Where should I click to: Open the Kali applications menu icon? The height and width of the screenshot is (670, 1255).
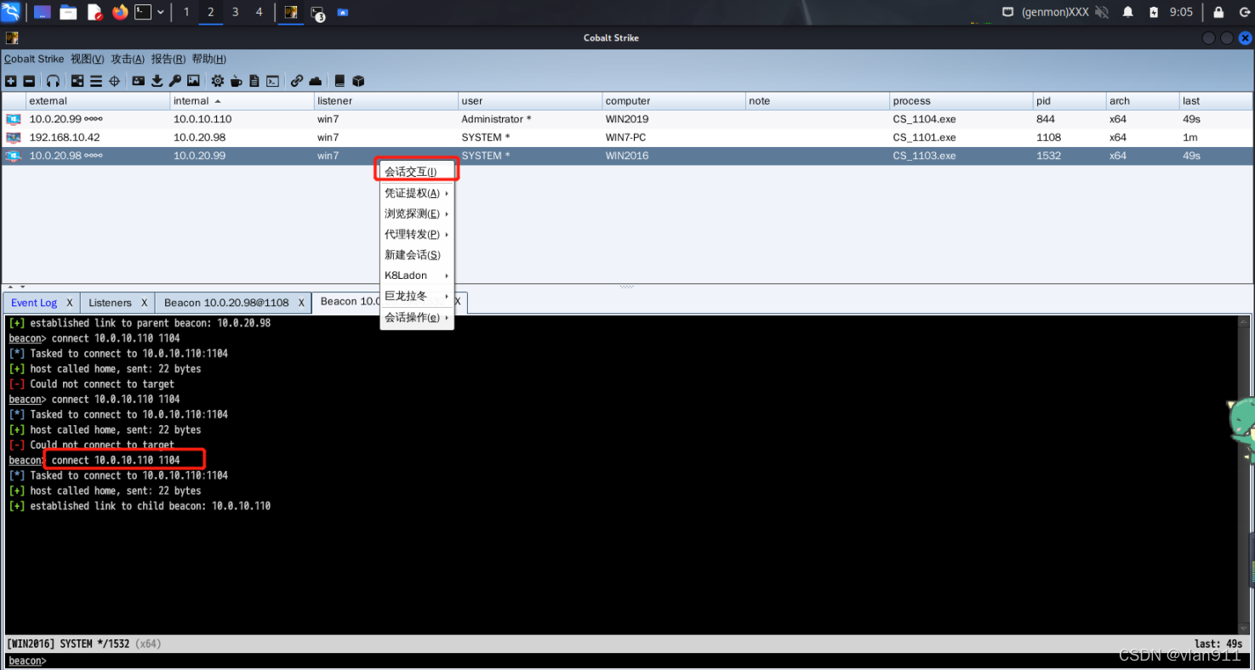(x=11, y=12)
